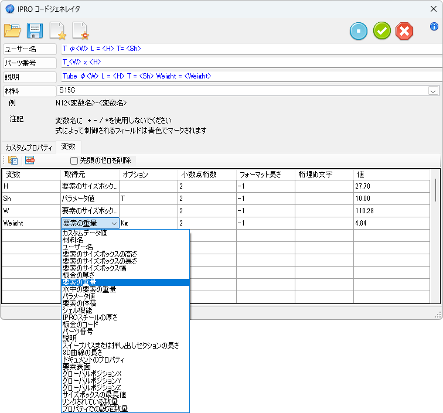The height and width of the screenshot is (413, 443).
Task: Select 要素のサイズボックスの長さ option
Action: click(x=125, y=261)
